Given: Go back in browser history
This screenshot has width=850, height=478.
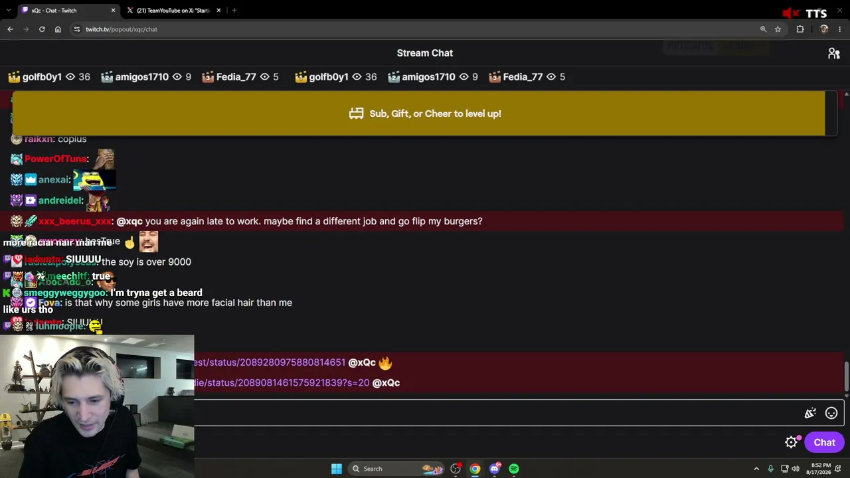Looking at the screenshot, I should pyautogui.click(x=10, y=29).
